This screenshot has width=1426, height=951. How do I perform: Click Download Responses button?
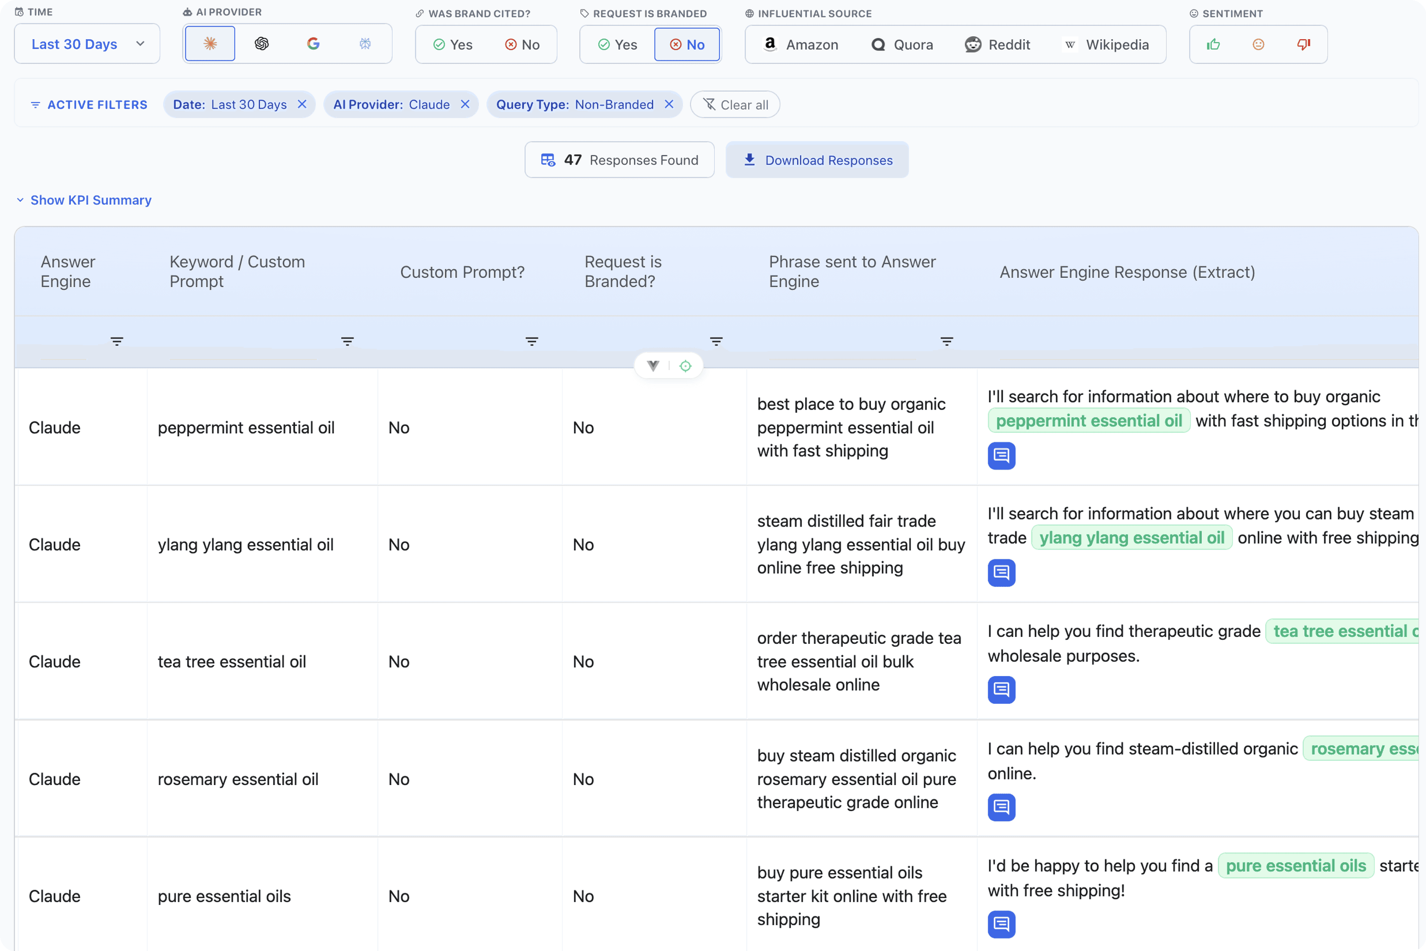816,159
